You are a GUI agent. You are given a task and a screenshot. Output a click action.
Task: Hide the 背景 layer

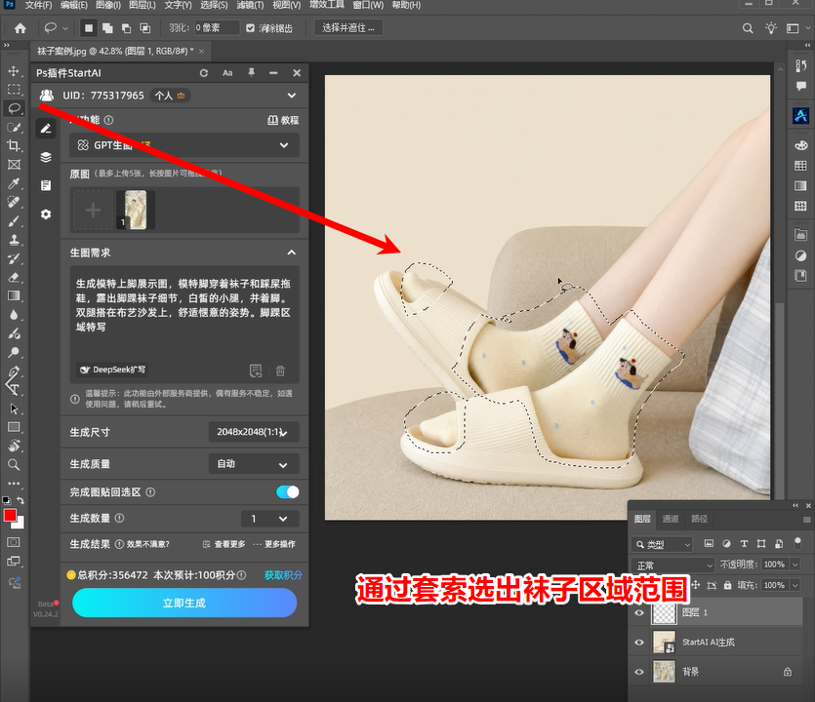[x=639, y=672]
